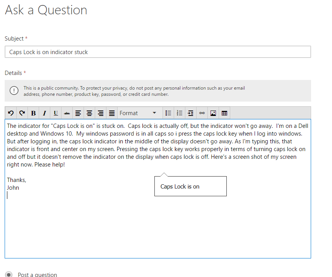Image resolution: width=332 pixels, height=277 pixels.
Task: Click the privacy notice info icon
Action: pyautogui.click(x=14, y=91)
